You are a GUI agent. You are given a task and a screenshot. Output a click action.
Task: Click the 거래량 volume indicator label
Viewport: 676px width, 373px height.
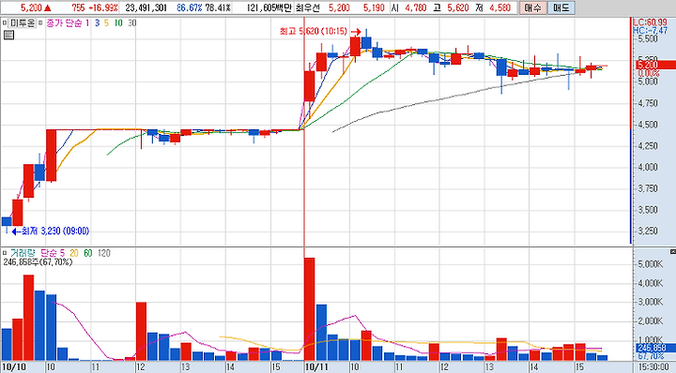pyautogui.click(x=22, y=253)
